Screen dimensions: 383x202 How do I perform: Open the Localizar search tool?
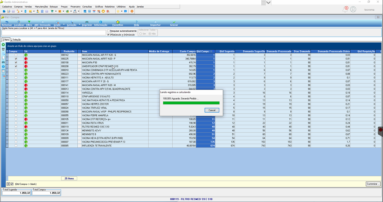tap(19, 23)
